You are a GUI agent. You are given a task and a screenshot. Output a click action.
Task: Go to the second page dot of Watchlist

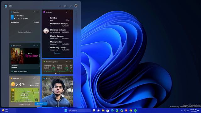pyautogui.click(x=57, y=73)
